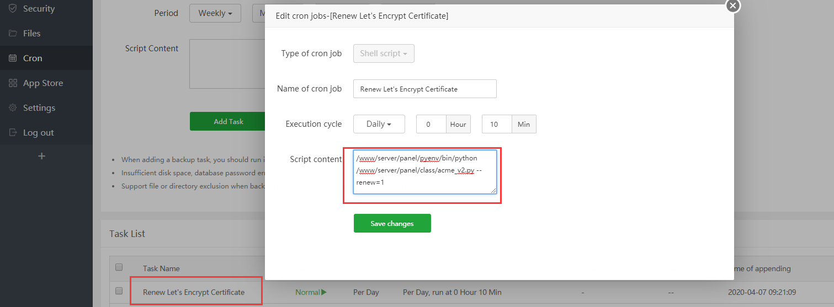Click the Log out icon

(x=13, y=133)
